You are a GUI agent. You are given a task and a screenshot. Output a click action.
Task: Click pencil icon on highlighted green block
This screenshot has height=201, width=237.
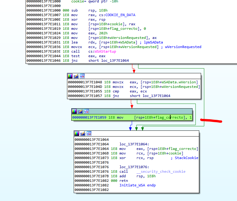click(80, 111)
